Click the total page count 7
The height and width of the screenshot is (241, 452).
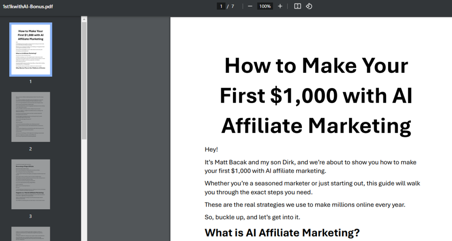tap(233, 6)
